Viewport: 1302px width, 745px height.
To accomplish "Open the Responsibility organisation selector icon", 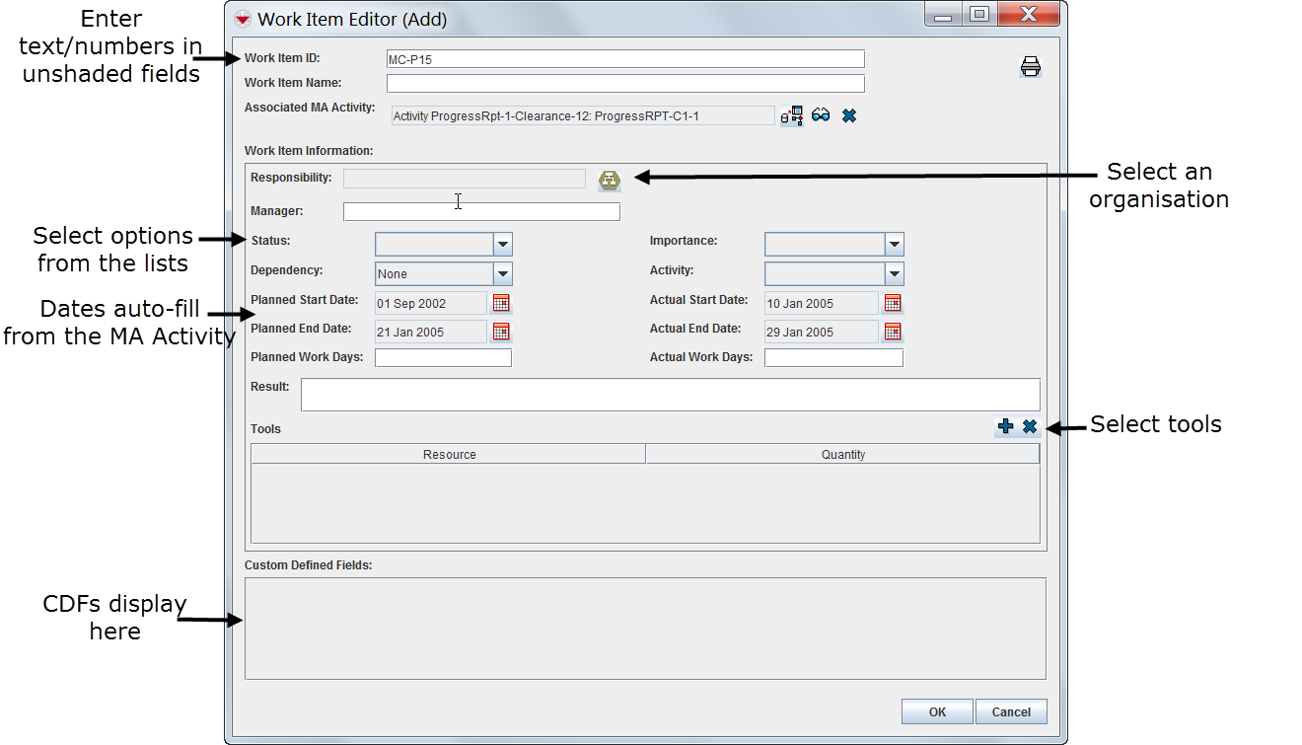I will (610, 180).
